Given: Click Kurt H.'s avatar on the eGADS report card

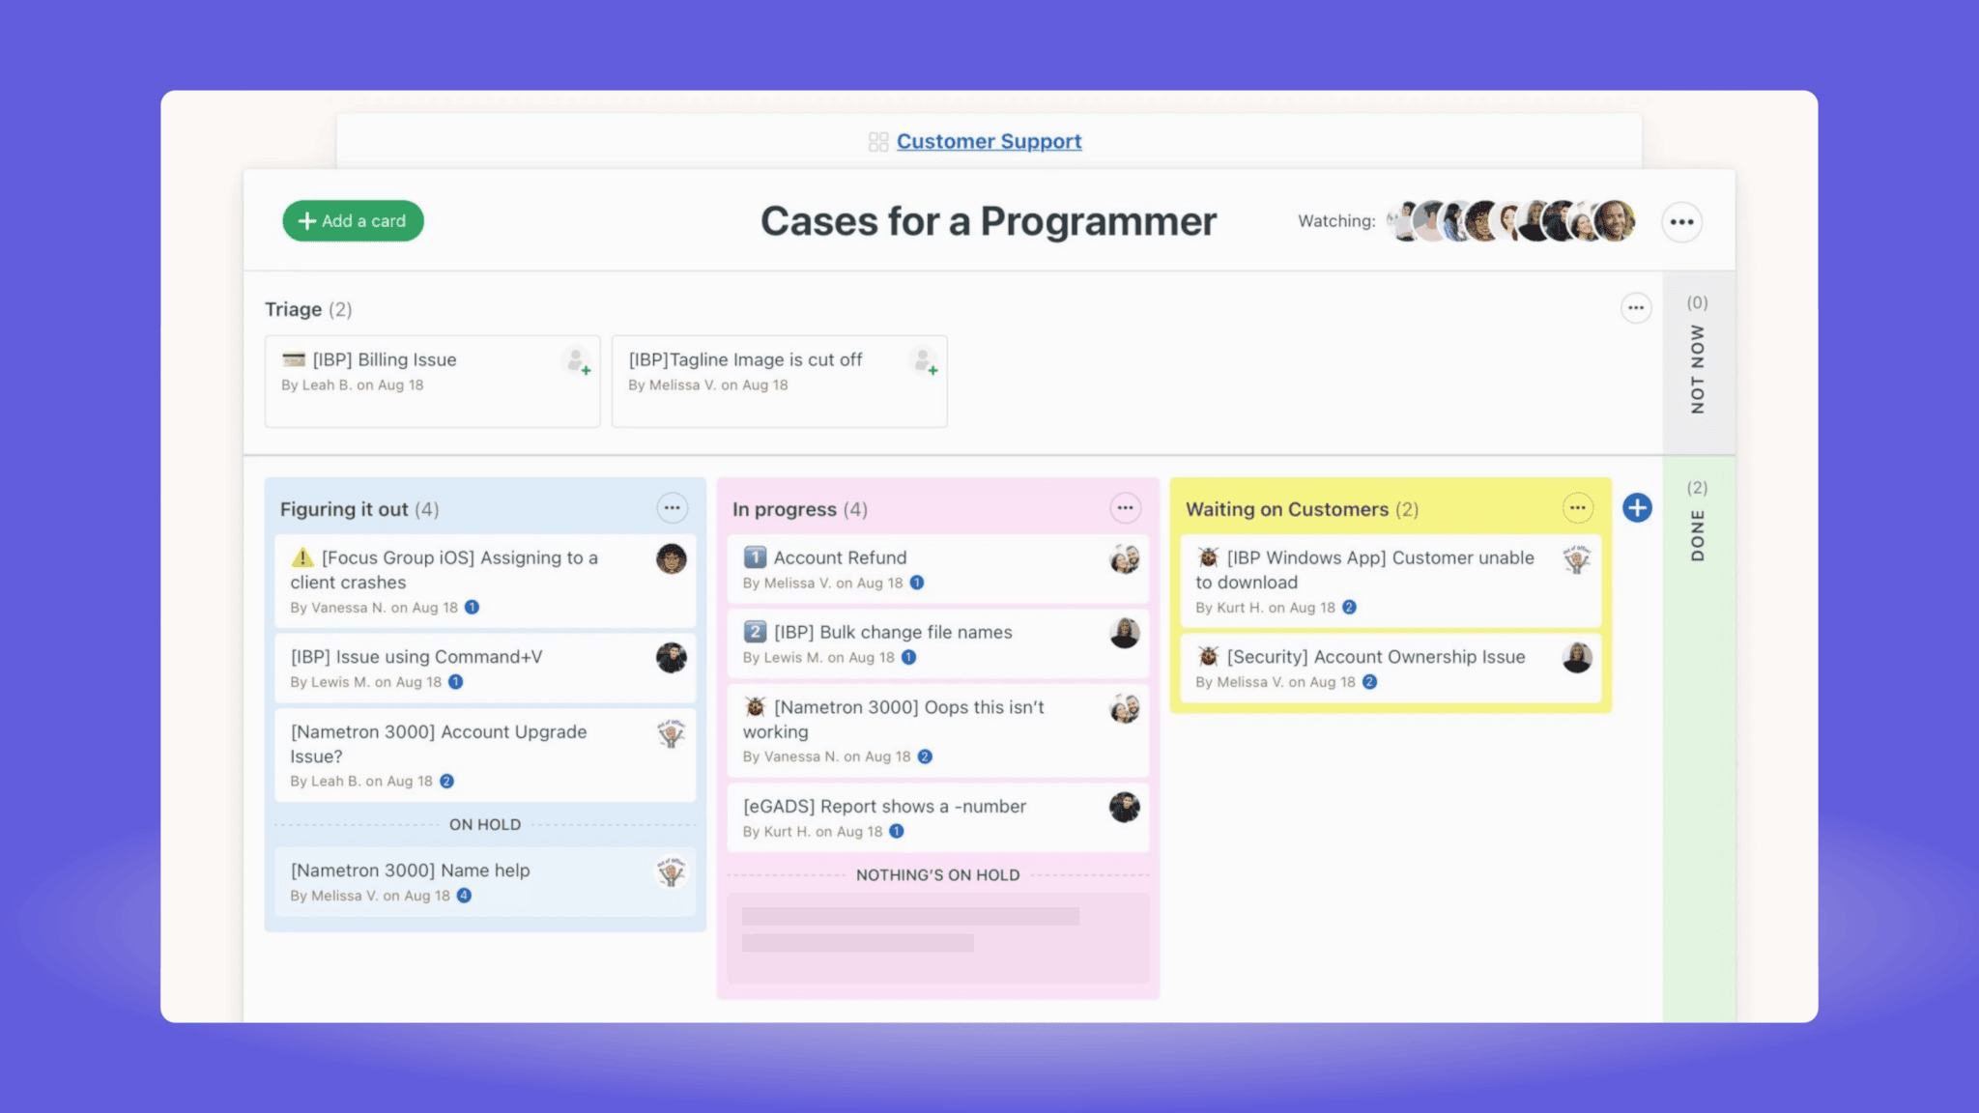Looking at the screenshot, I should coord(1124,807).
